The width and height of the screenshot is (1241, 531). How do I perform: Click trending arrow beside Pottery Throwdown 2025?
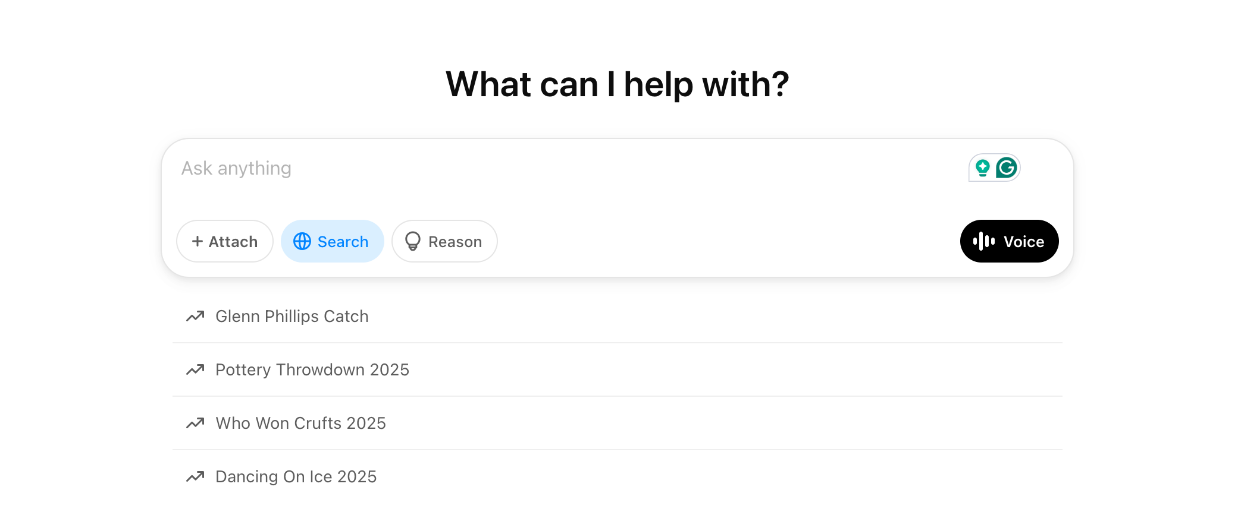[195, 370]
